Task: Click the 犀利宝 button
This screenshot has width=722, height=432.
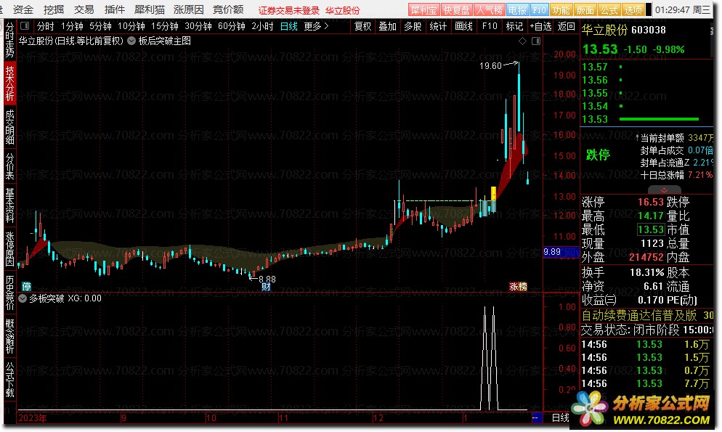Action: click(423, 9)
